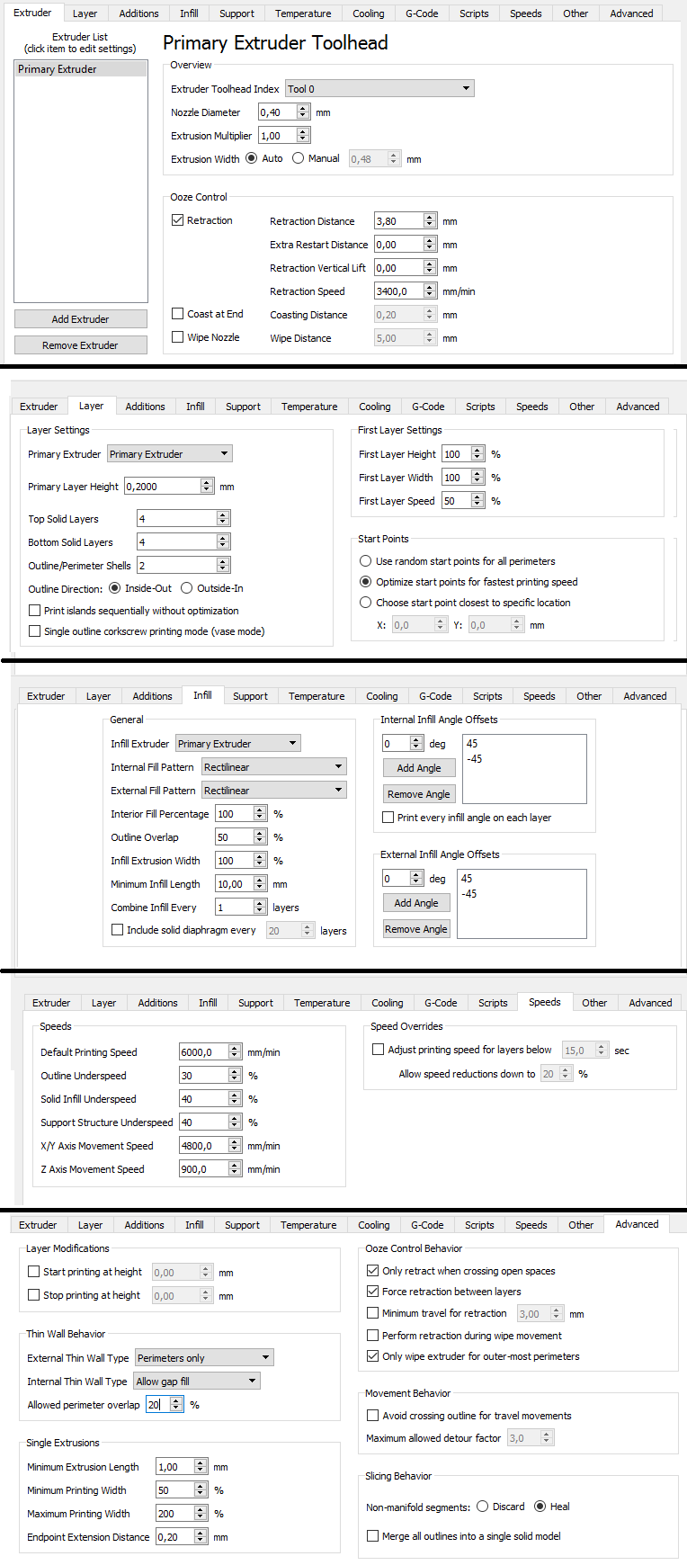Click the Minimum Infill Length field
Screen dimensions: 687x1565
point(234,884)
